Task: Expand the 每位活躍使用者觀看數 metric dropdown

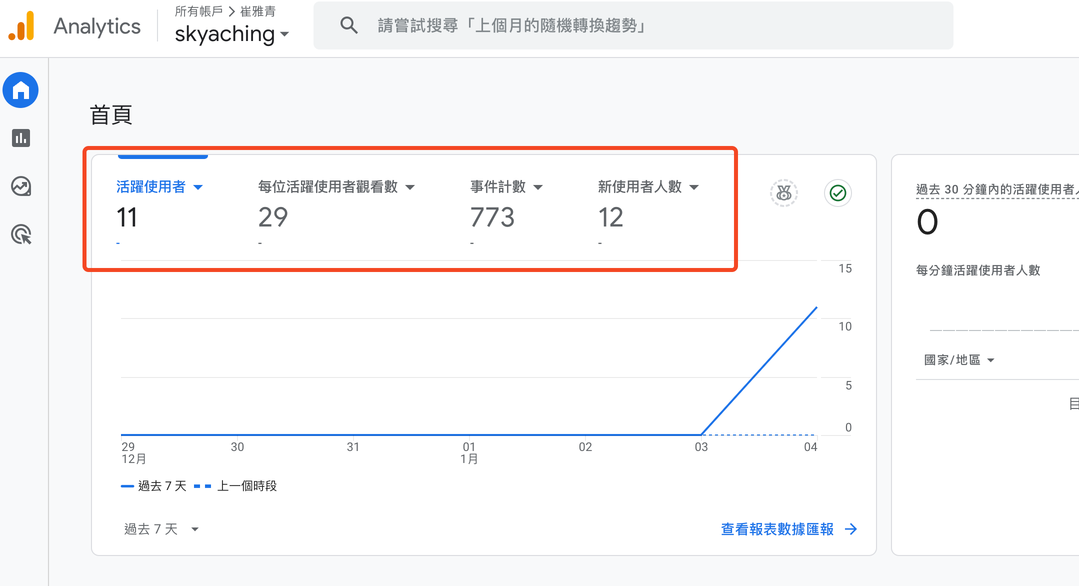Action: [x=410, y=187]
